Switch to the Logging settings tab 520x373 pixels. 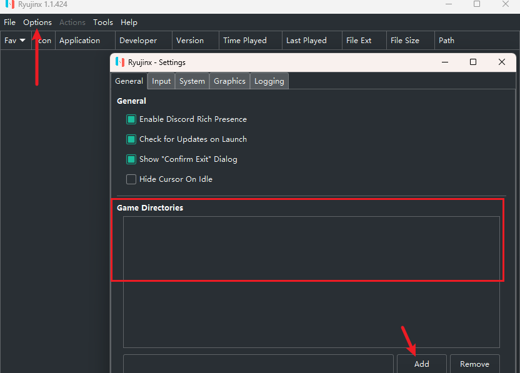[269, 81]
